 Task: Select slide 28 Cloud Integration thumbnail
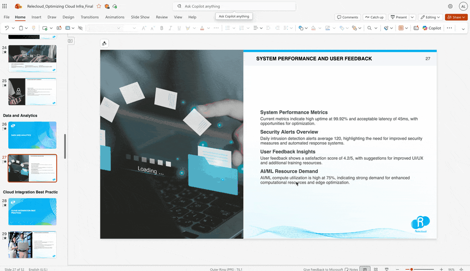[x=32, y=211]
